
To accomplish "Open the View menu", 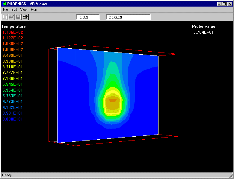I will (x=24, y=10).
